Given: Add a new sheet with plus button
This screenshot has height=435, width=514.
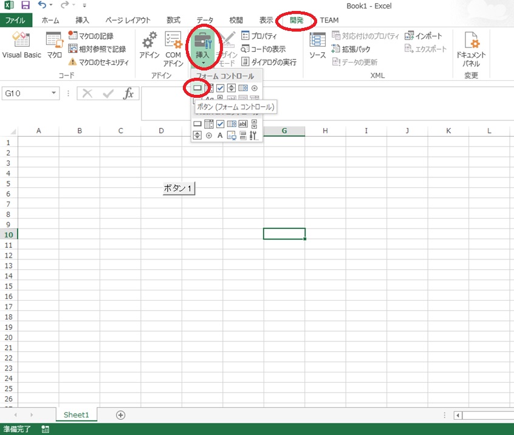Looking at the screenshot, I should click(121, 415).
